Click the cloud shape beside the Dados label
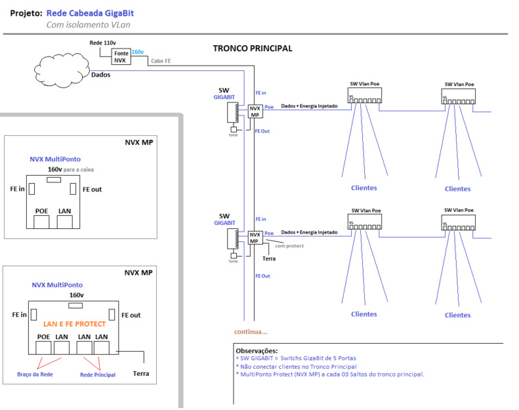Viewport: 519px width, 410px height. click(62, 70)
